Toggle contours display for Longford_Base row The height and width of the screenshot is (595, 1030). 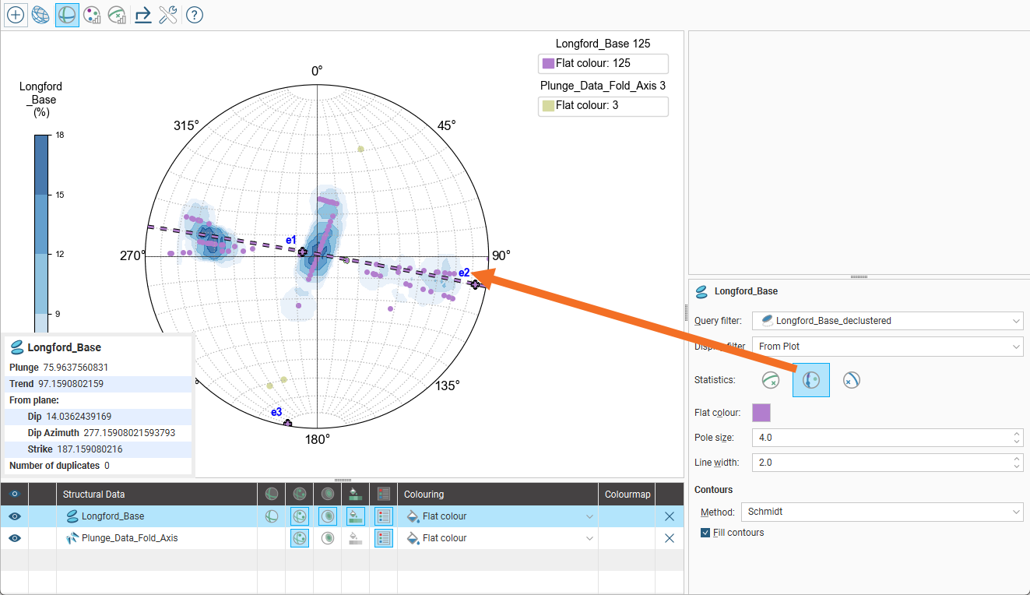coord(327,516)
